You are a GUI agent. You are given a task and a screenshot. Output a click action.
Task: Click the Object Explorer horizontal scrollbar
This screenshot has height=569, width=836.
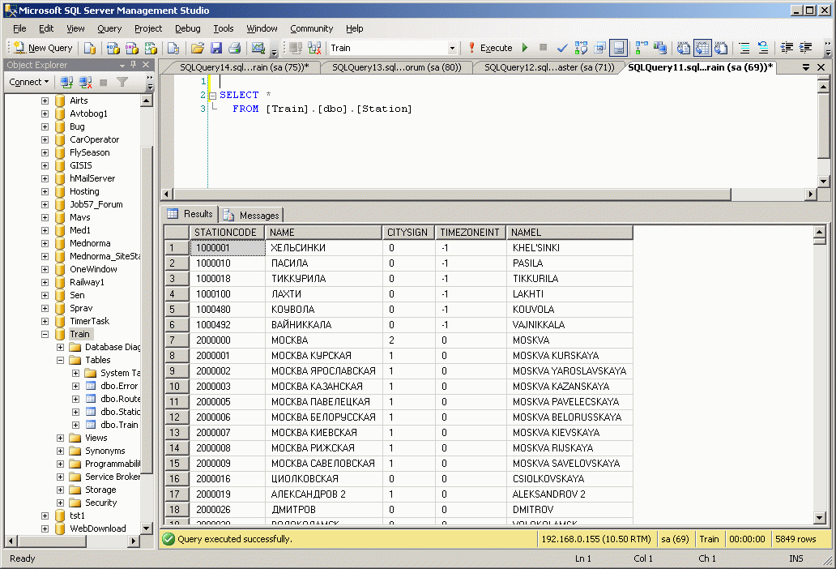point(51,541)
